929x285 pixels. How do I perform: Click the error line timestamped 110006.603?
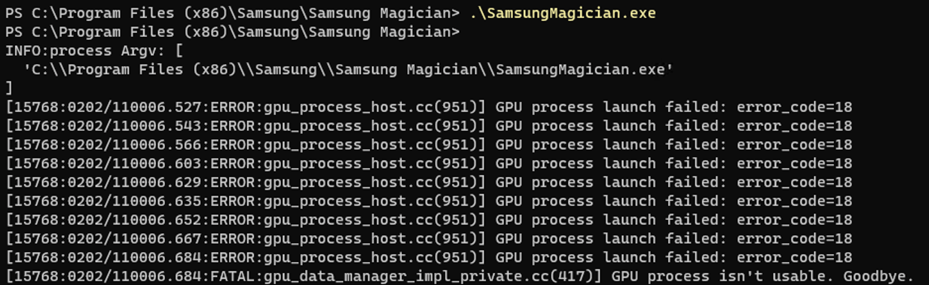[x=428, y=164]
